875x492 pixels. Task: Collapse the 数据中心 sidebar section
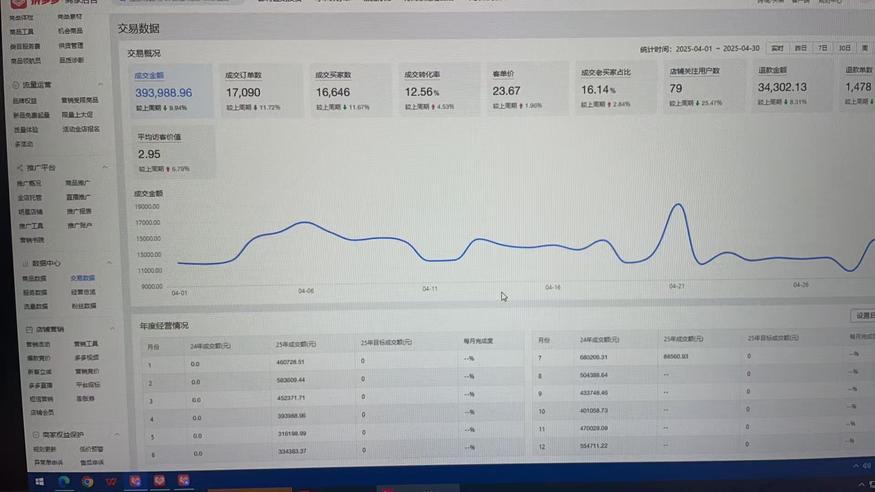[x=109, y=262]
